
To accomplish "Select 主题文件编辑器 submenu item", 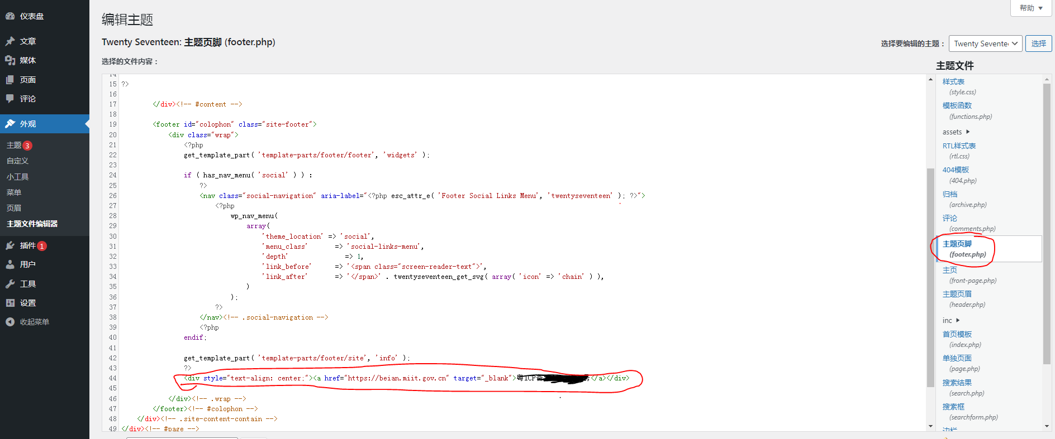I will pos(32,224).
